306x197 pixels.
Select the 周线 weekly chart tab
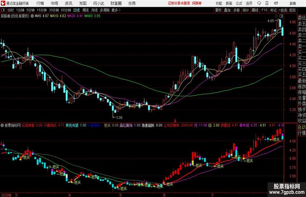(x=85, y=10)
